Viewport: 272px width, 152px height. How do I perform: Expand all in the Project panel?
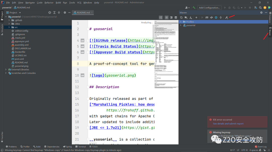pos(54,13)
